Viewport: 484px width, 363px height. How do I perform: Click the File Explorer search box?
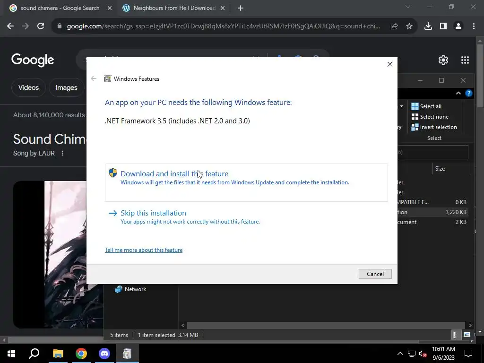coord(433,152)
